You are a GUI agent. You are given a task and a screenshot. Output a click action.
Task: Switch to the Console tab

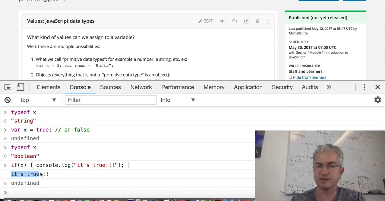(x=80, y=87)
